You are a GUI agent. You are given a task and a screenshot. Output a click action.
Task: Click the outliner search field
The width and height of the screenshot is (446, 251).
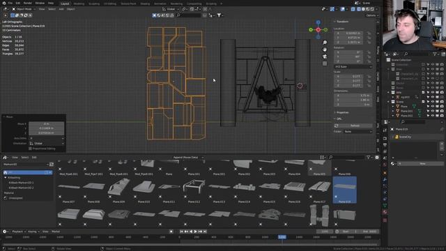click(417, 54)
